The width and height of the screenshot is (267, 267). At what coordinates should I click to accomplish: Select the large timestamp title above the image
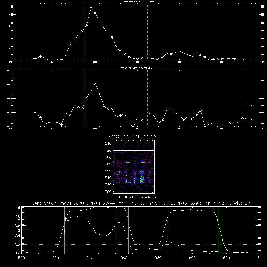[133, 137]
